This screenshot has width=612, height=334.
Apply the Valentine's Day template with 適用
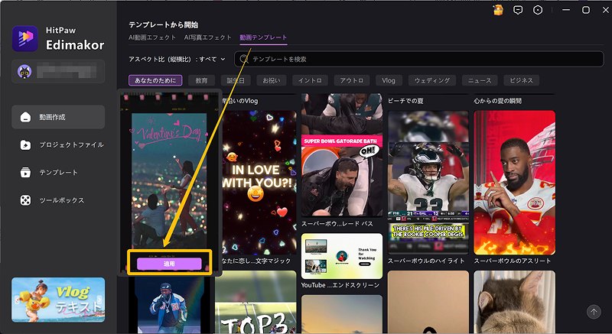tap(169, 264)
